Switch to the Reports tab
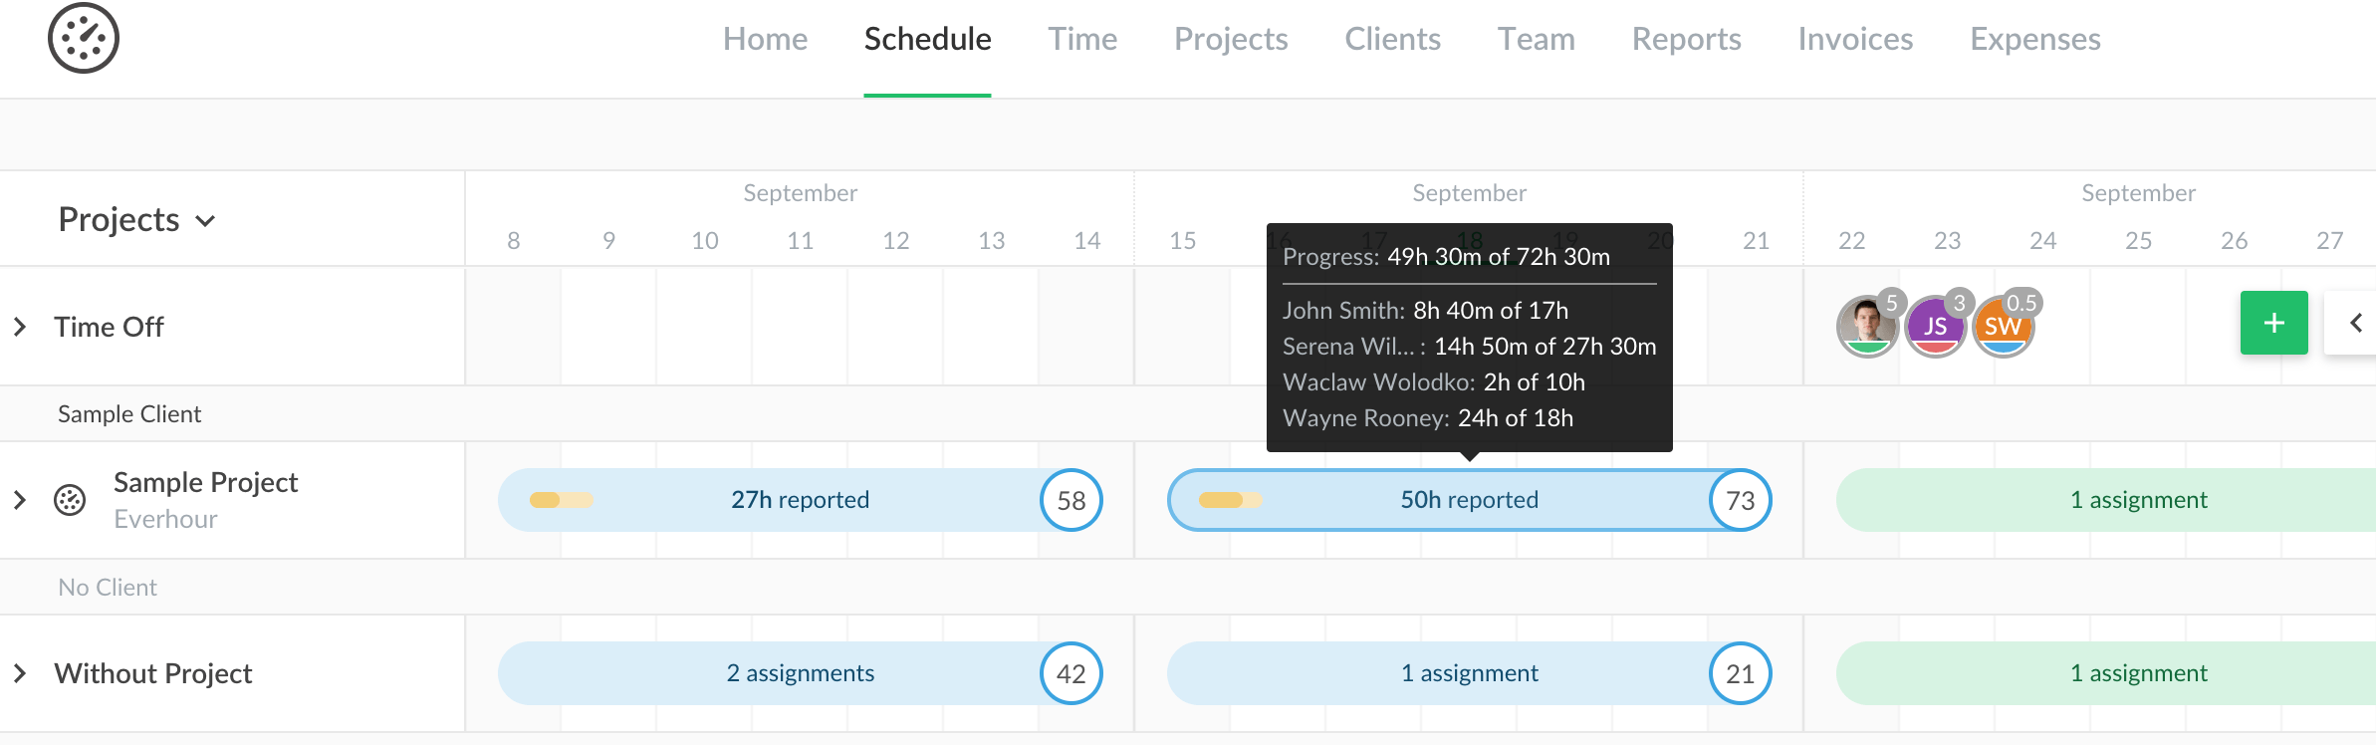2376x745 pixels. (1686, 39)
